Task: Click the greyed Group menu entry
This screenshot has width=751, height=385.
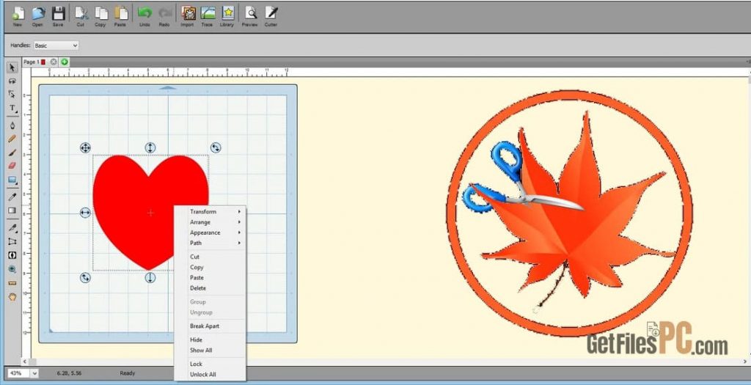Action: click(x=210, y=302)
